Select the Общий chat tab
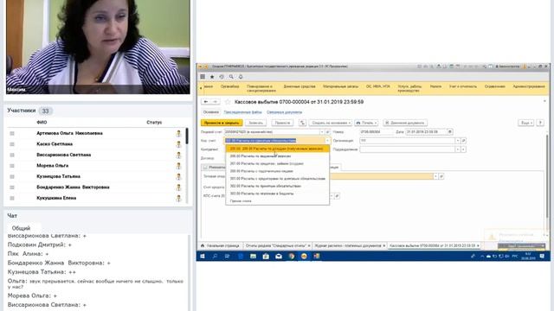 (x=21, y=228)
